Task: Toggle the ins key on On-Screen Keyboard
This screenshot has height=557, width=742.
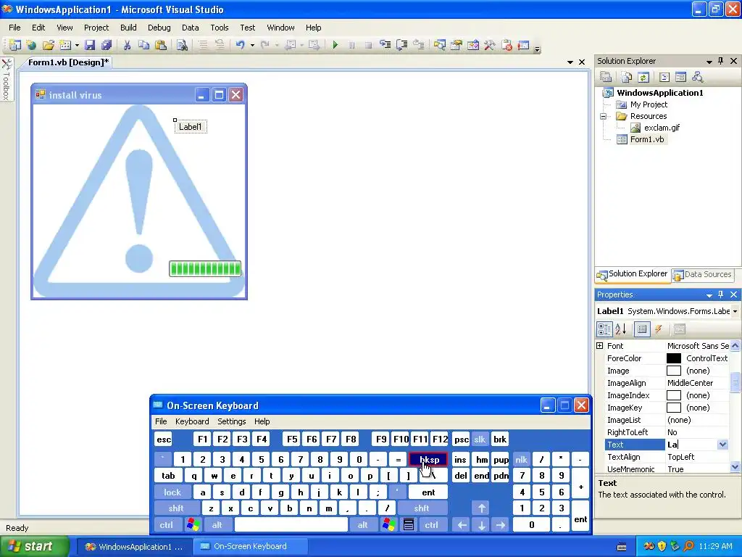Action: coord(460,459)
